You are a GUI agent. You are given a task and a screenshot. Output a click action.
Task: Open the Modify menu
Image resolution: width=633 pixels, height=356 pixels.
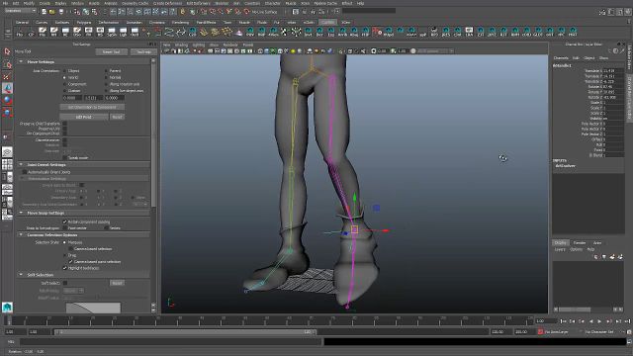pos(29,3)
